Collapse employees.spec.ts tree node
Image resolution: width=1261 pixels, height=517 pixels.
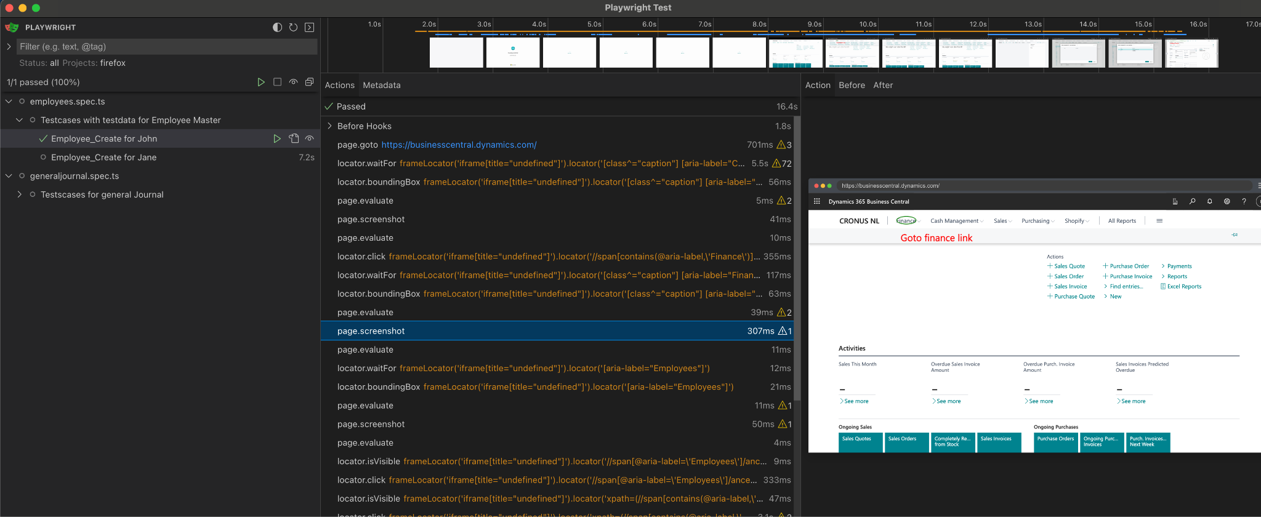9,101
